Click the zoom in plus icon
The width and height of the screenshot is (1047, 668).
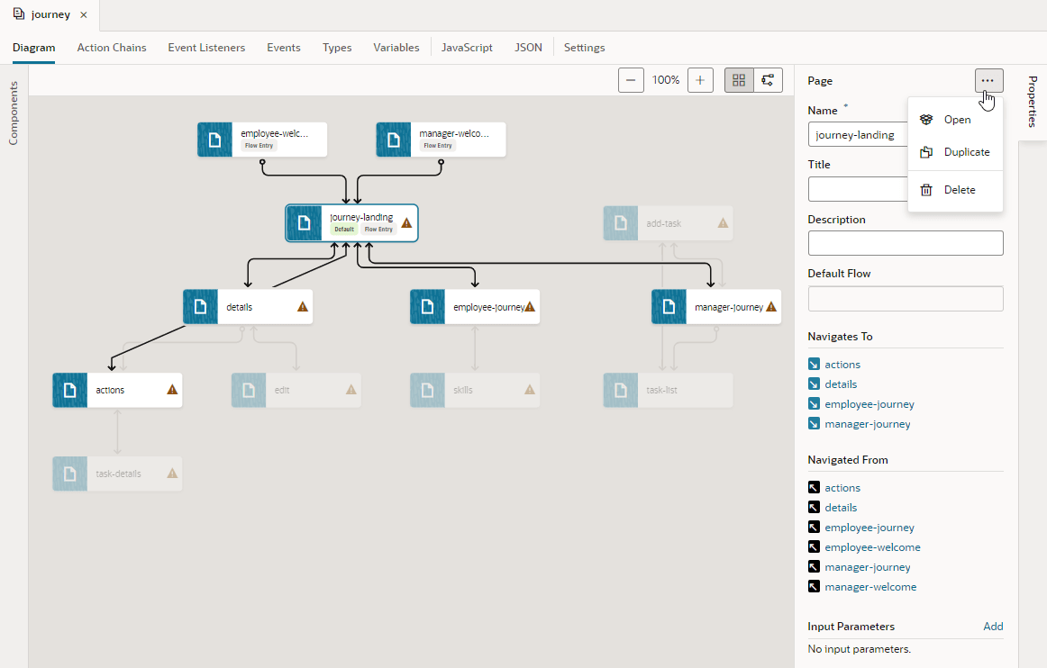tap(700, 79)
